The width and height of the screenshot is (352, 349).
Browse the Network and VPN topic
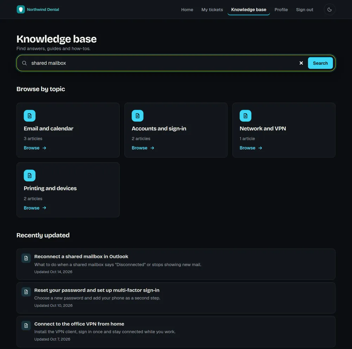[x=251, y=148]
